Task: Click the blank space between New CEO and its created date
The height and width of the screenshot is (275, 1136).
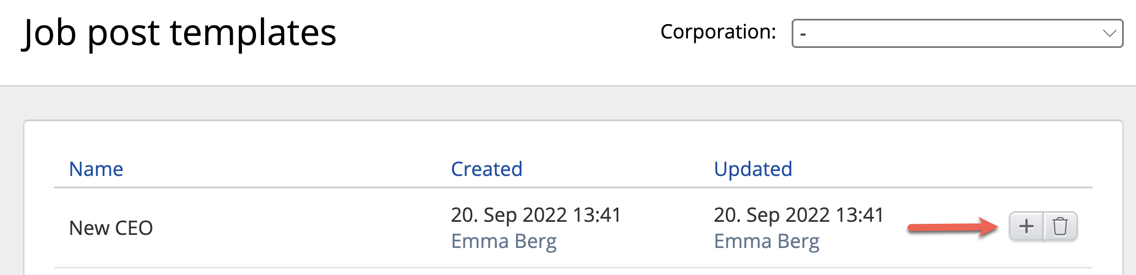Action: 300,228
